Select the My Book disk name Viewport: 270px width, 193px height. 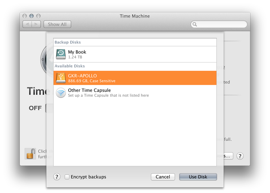(77, 52)
